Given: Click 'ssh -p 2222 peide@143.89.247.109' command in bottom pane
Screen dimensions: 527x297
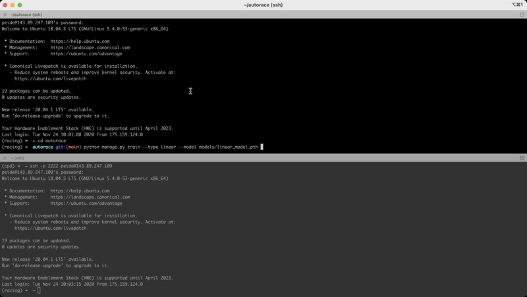Looking at the screenshot, I should pyautogui.click(x=71, y=166).
